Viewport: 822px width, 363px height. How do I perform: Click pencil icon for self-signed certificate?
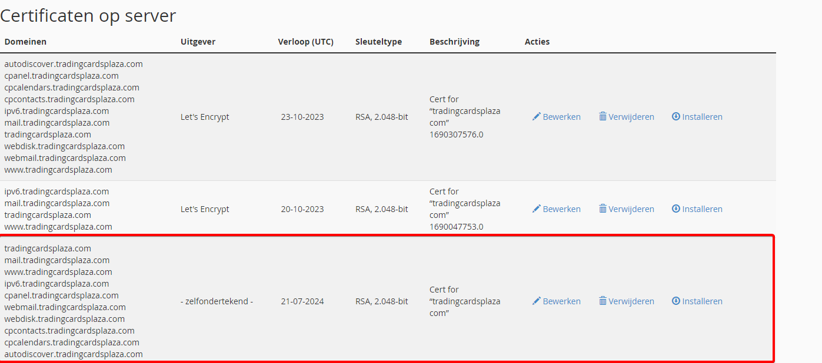pos(536,301)
